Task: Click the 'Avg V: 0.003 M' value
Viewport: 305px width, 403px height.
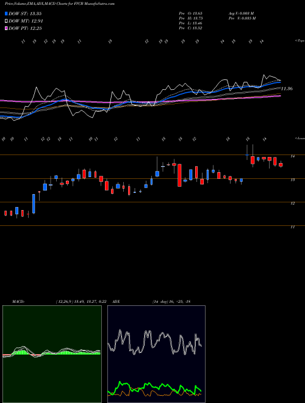Action: (x=241, y=13)
